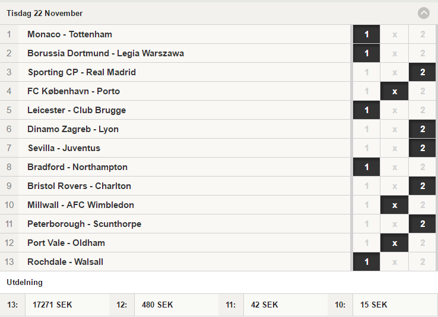Click the 12 correct payout 480 SEK
Viewport: 438px width, 317px height.
[157, 305]
